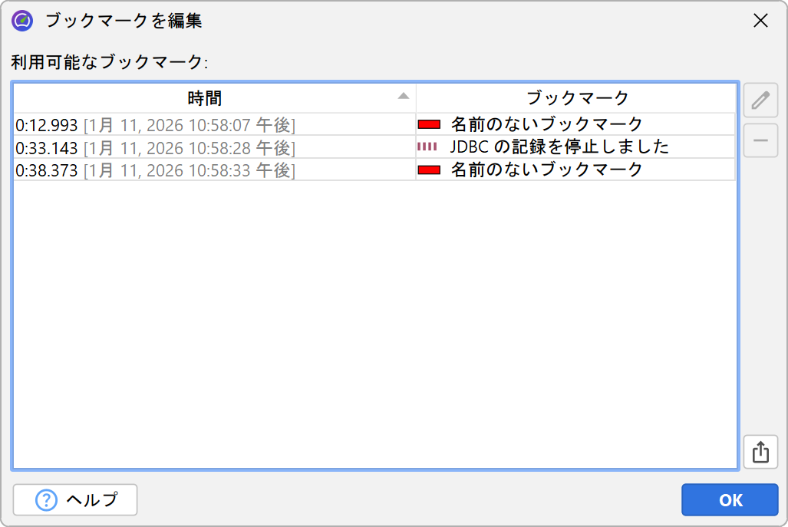Screen dimensions: 788x527
Task: Open help via the ヘルプ button
Action: [75, 500]
